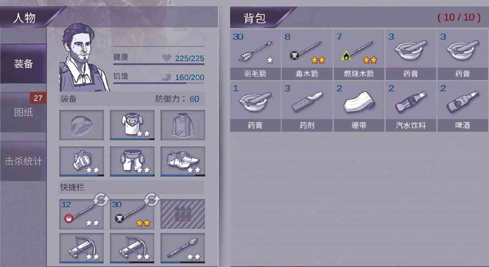Click the equipped gloves slot
Image resolution: width=489 pixels, height=267 pixels.
(x=82, y=161)
